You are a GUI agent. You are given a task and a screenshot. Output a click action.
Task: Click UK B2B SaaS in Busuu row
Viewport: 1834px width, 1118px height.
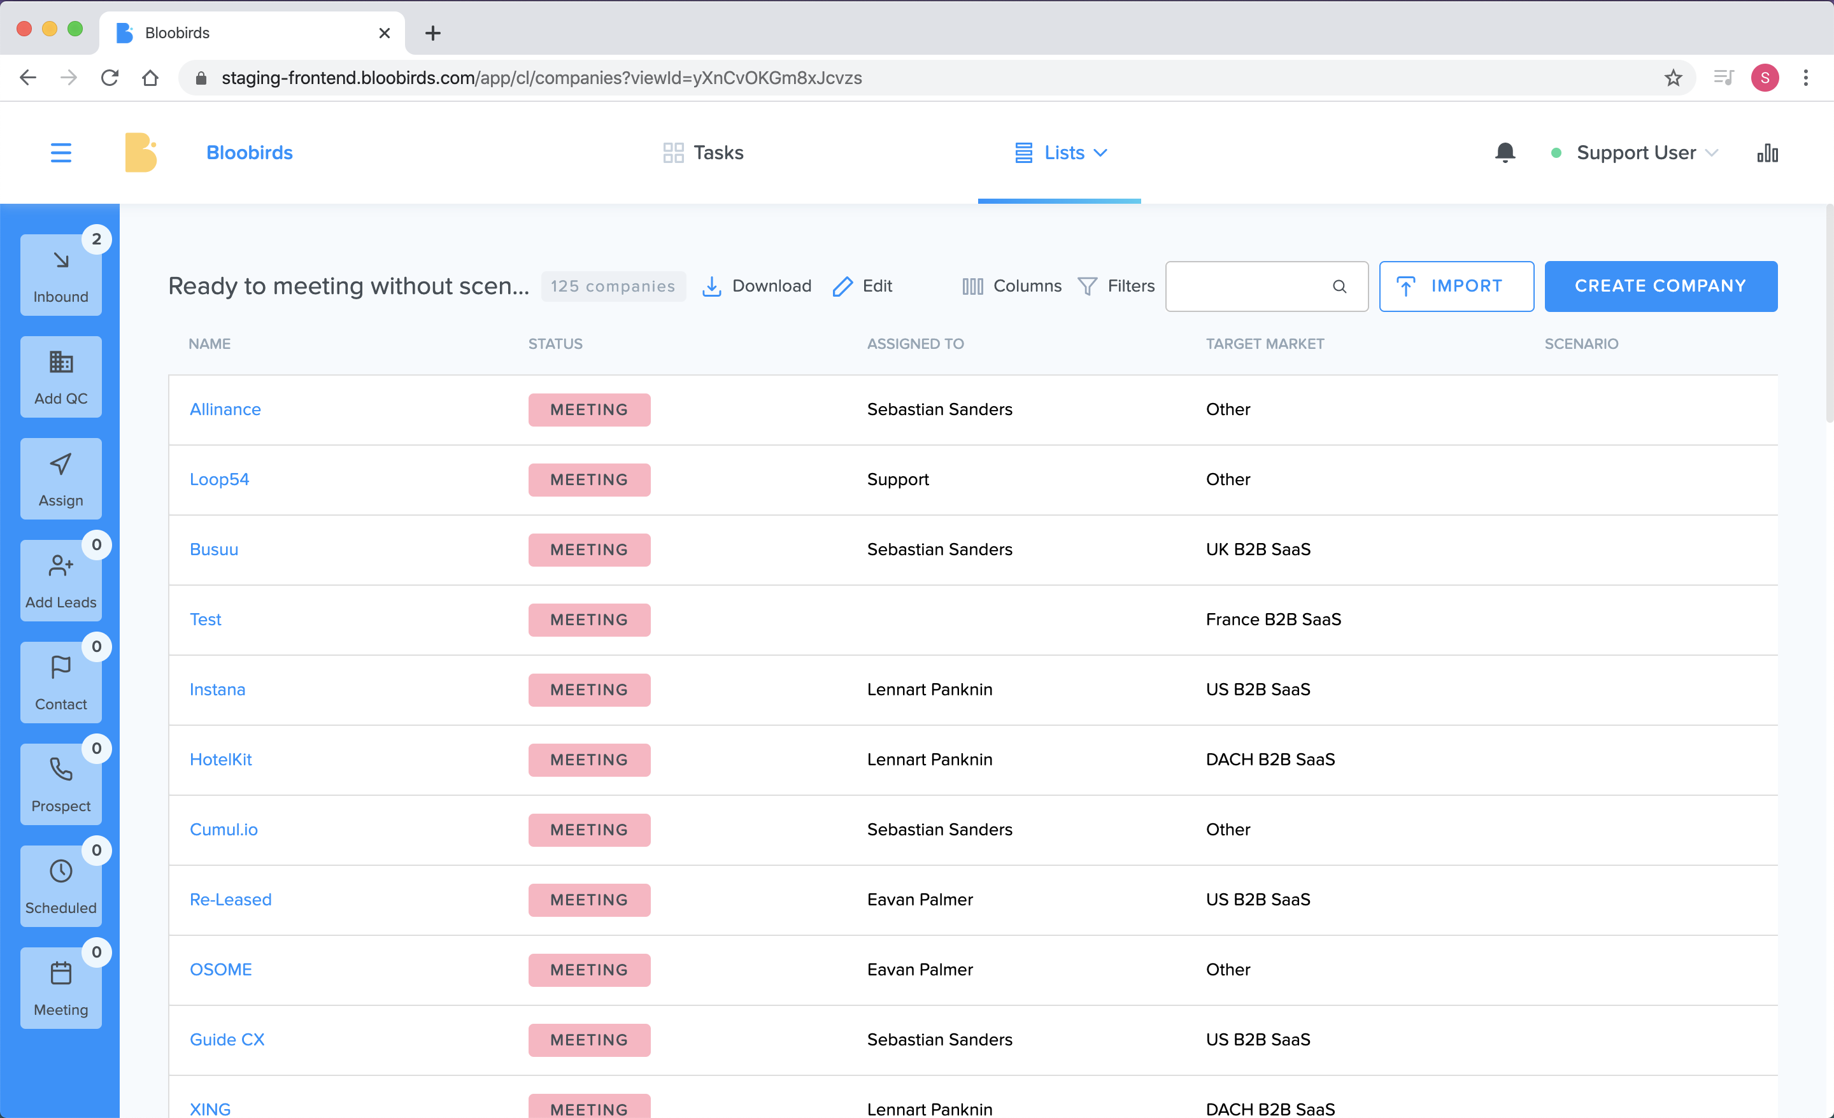1258,549
